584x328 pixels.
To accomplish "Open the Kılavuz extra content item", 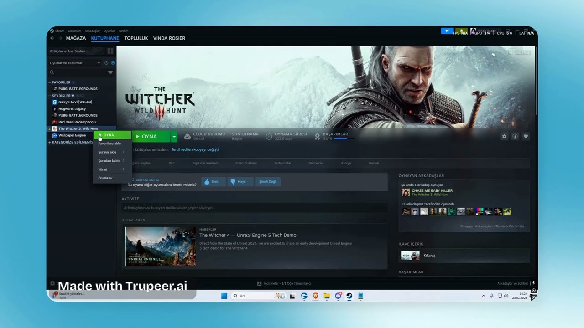I will pos(464,256).
